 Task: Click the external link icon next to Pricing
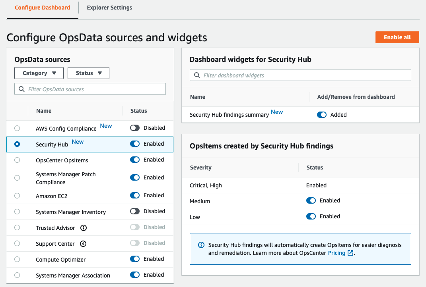[x=352, y=253]
